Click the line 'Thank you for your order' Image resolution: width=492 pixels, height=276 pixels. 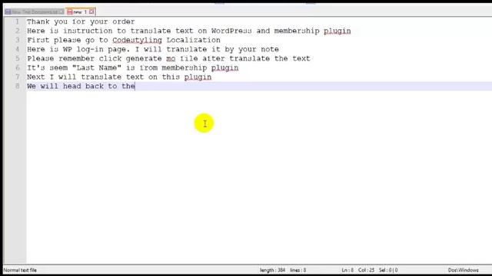81,21
